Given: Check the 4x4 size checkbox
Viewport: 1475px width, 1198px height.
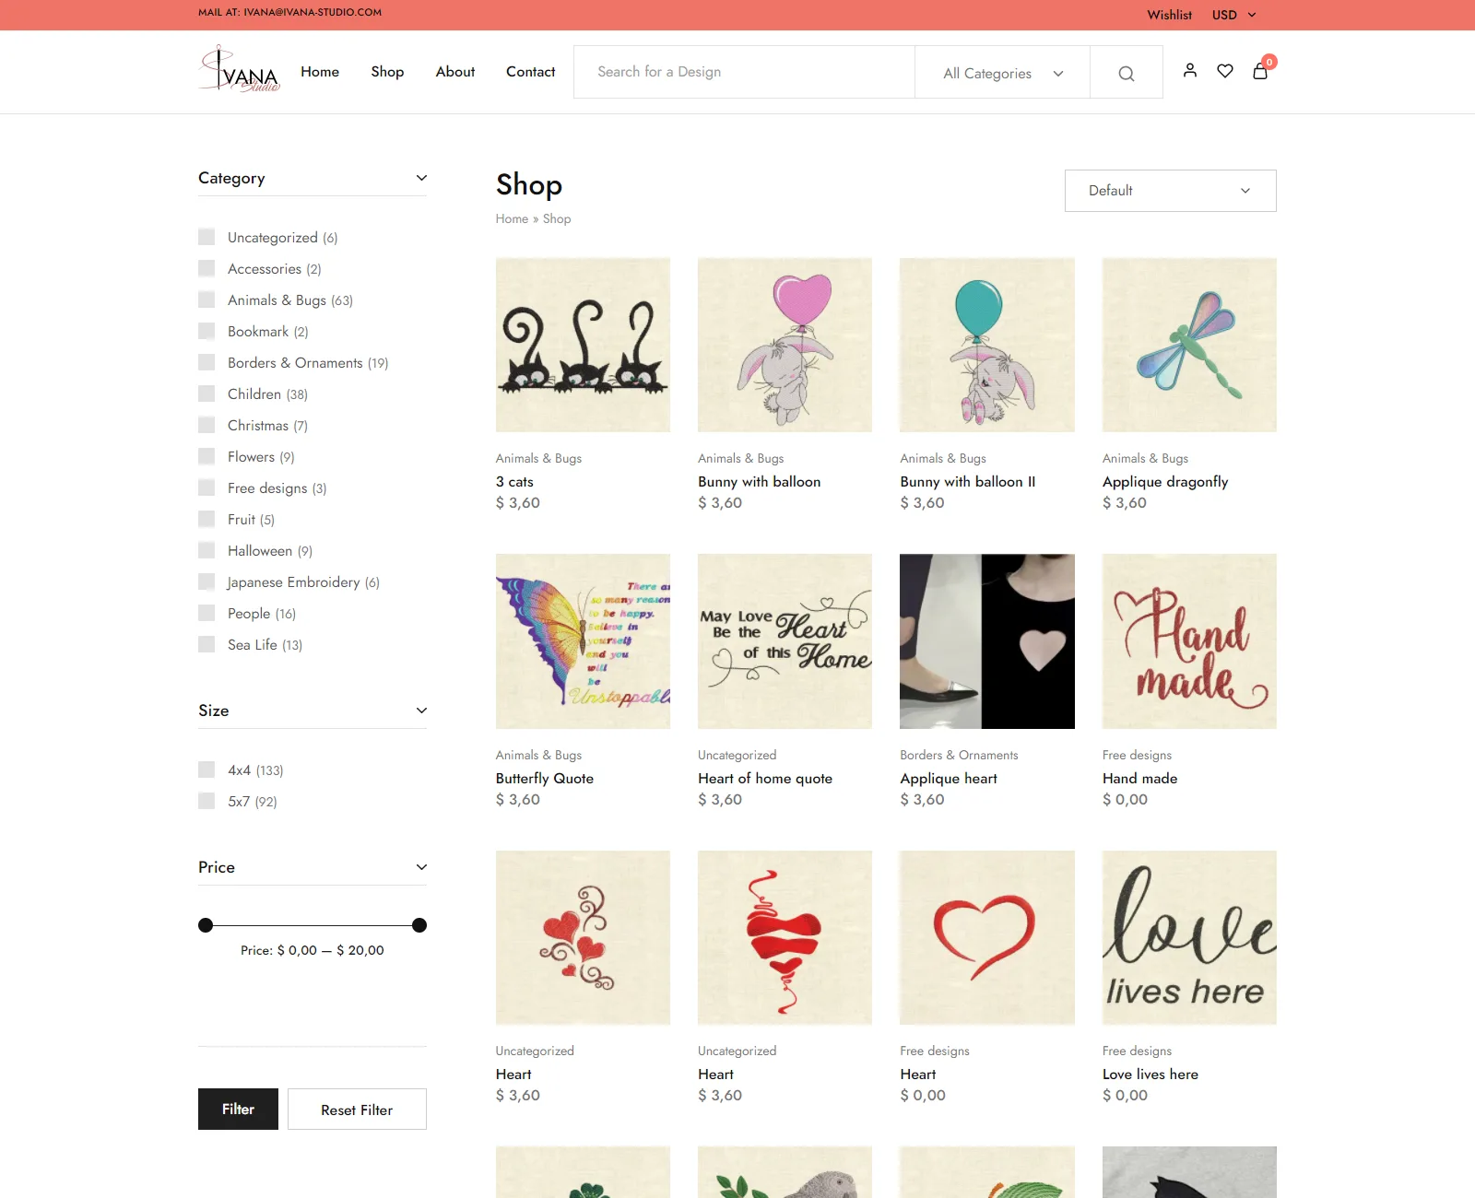Looking at the screenshot, I should (206, 769).
